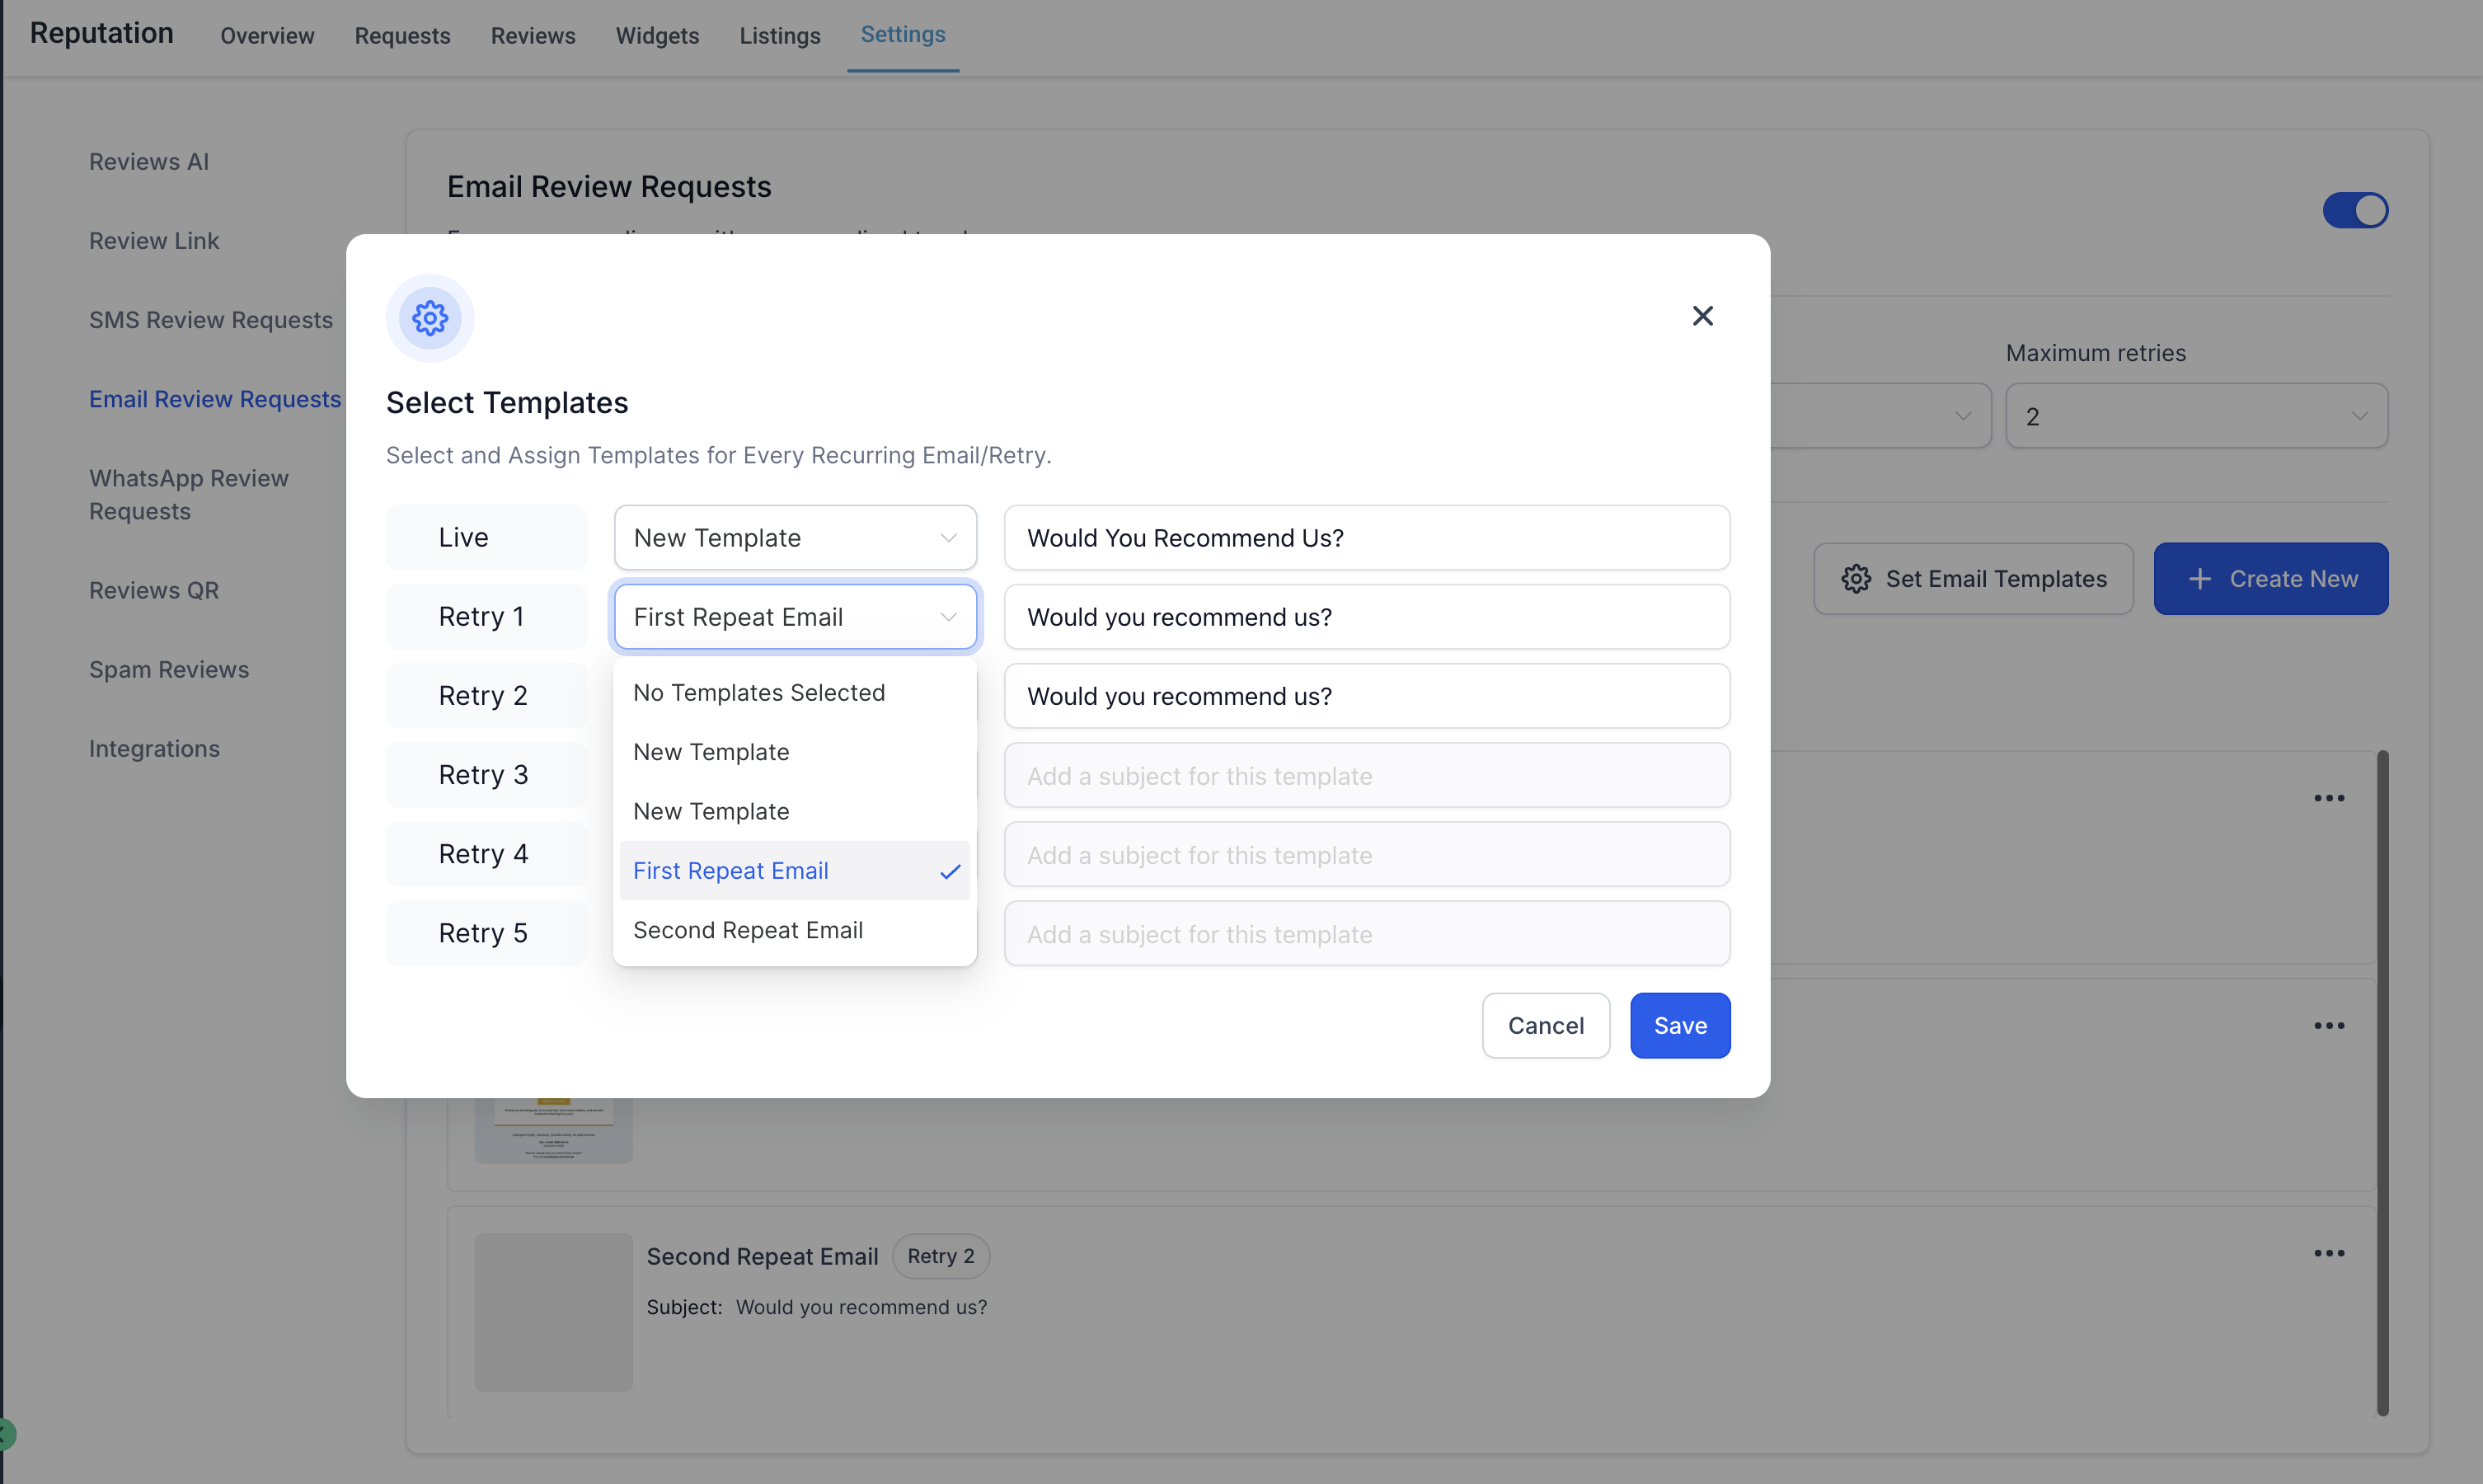The height and width of the screenshot is (1484, 2483).
Task: Switch to the Reviews tab
Action: [x=533, y=36]
